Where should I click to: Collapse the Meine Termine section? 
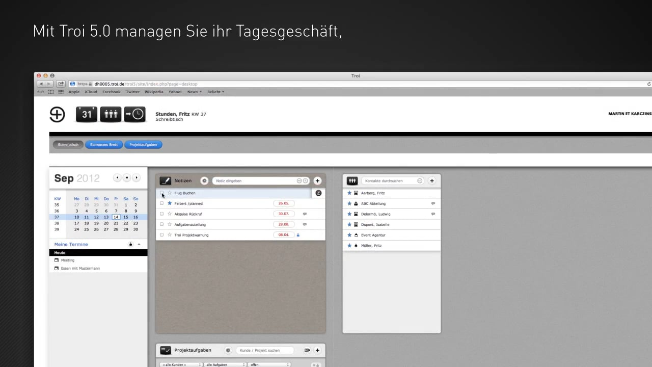[139, 245]
